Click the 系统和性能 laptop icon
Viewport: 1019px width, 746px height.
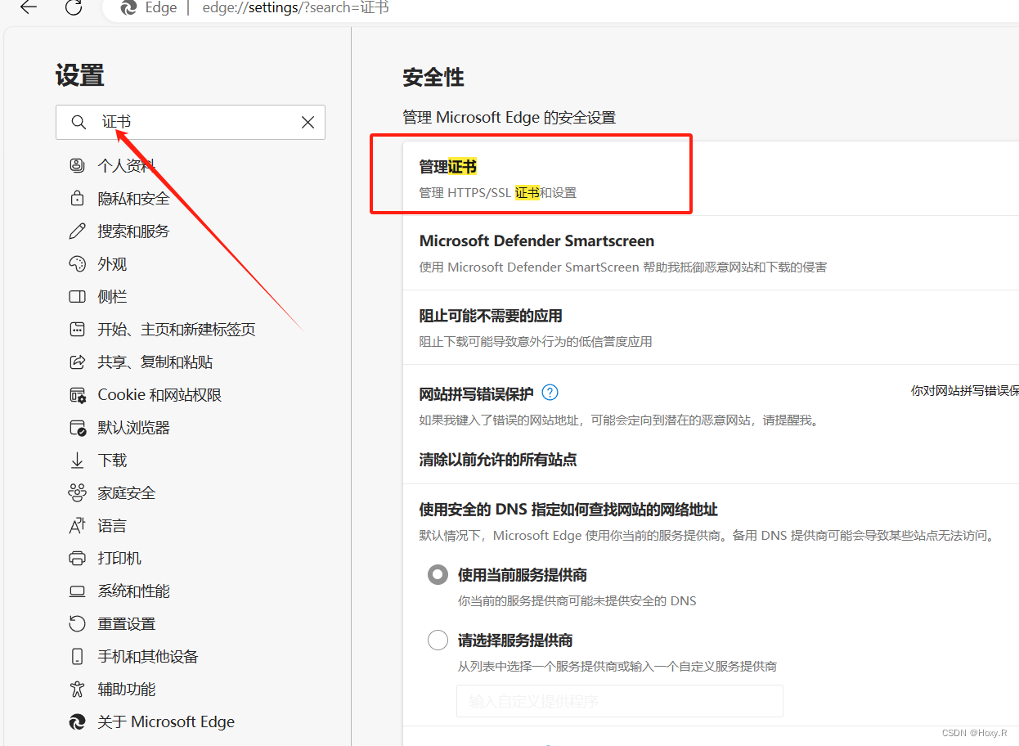78,591
